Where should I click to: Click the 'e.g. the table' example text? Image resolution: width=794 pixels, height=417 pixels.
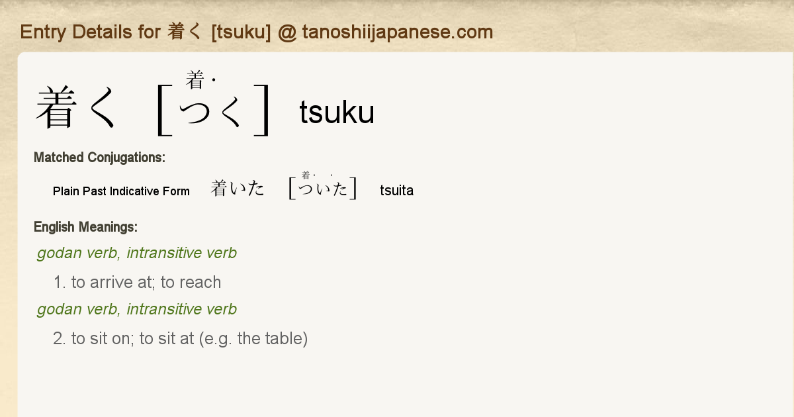click(x=255, y=339)
